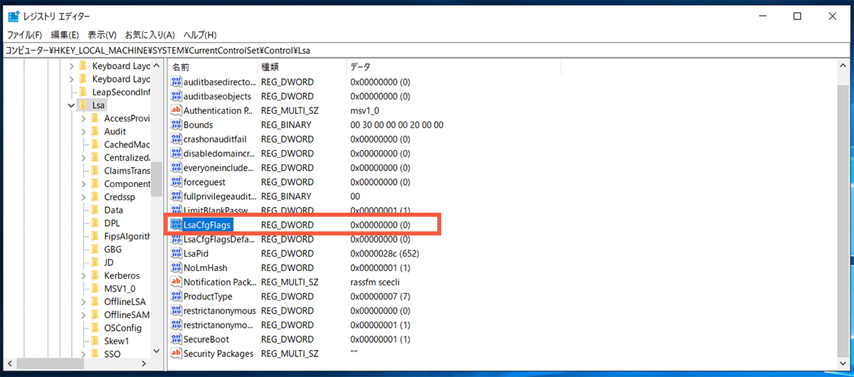The width and height of the screenshot is (854, 377).
Task: Click the Kerberos folder icon in tree
Action: [x=95, y=275]
